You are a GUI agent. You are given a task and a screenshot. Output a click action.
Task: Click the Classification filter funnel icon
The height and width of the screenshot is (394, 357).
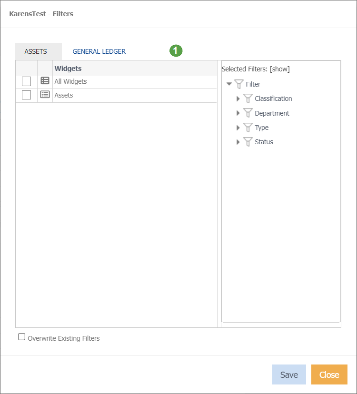point(248,98)
